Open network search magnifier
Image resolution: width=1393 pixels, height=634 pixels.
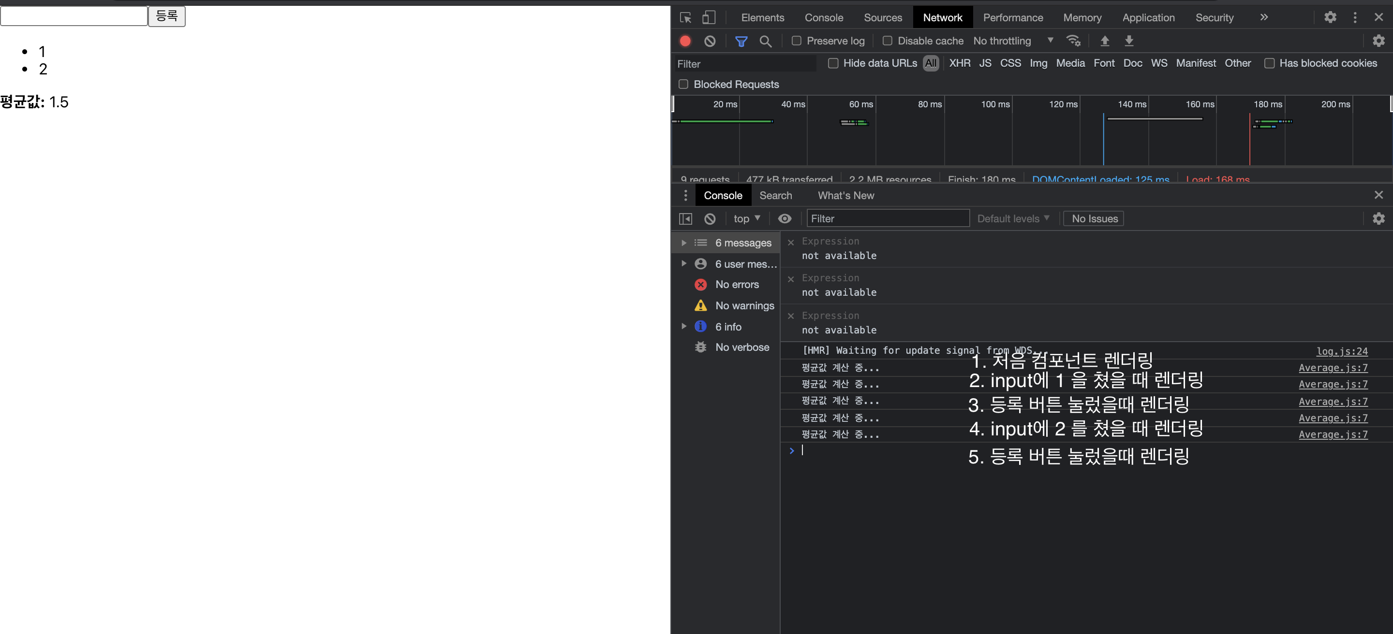(x=765, y=41)
